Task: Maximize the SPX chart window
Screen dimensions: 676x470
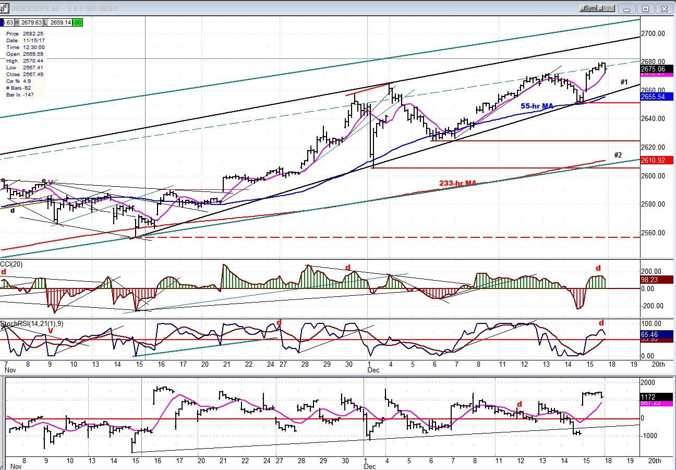Action: [x=645, y=8]
